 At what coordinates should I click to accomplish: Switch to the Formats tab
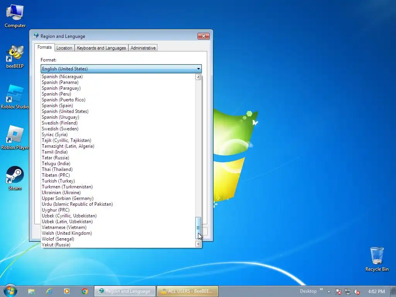point(44,47)
